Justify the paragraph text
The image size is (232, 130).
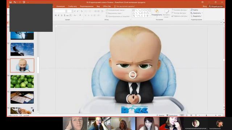coord(94,15)
